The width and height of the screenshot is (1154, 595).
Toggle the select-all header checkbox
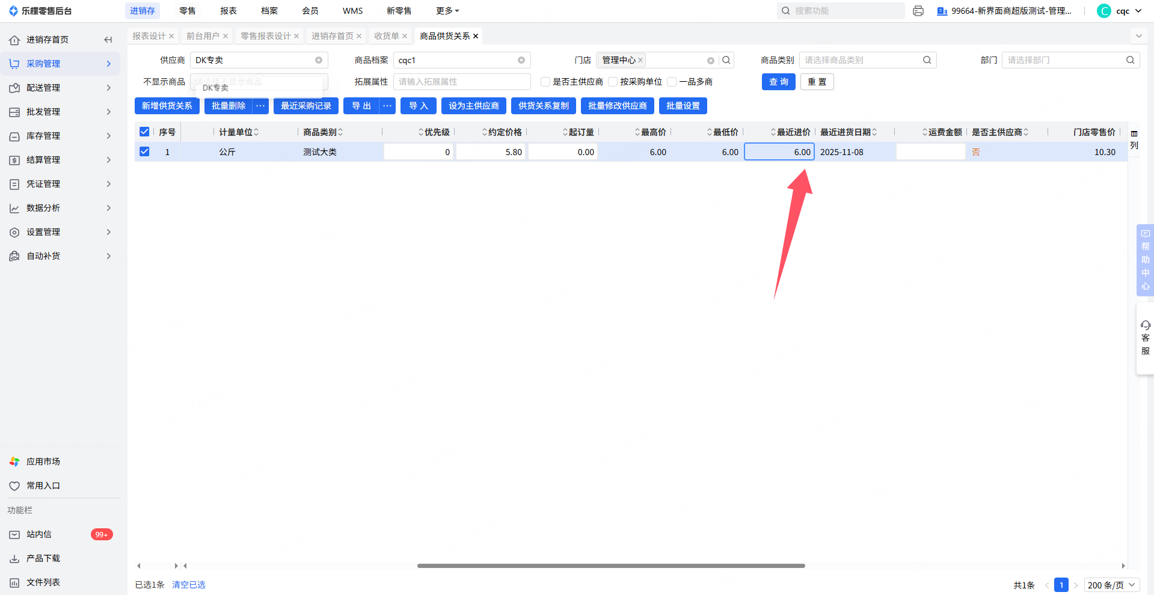[144, 132]
